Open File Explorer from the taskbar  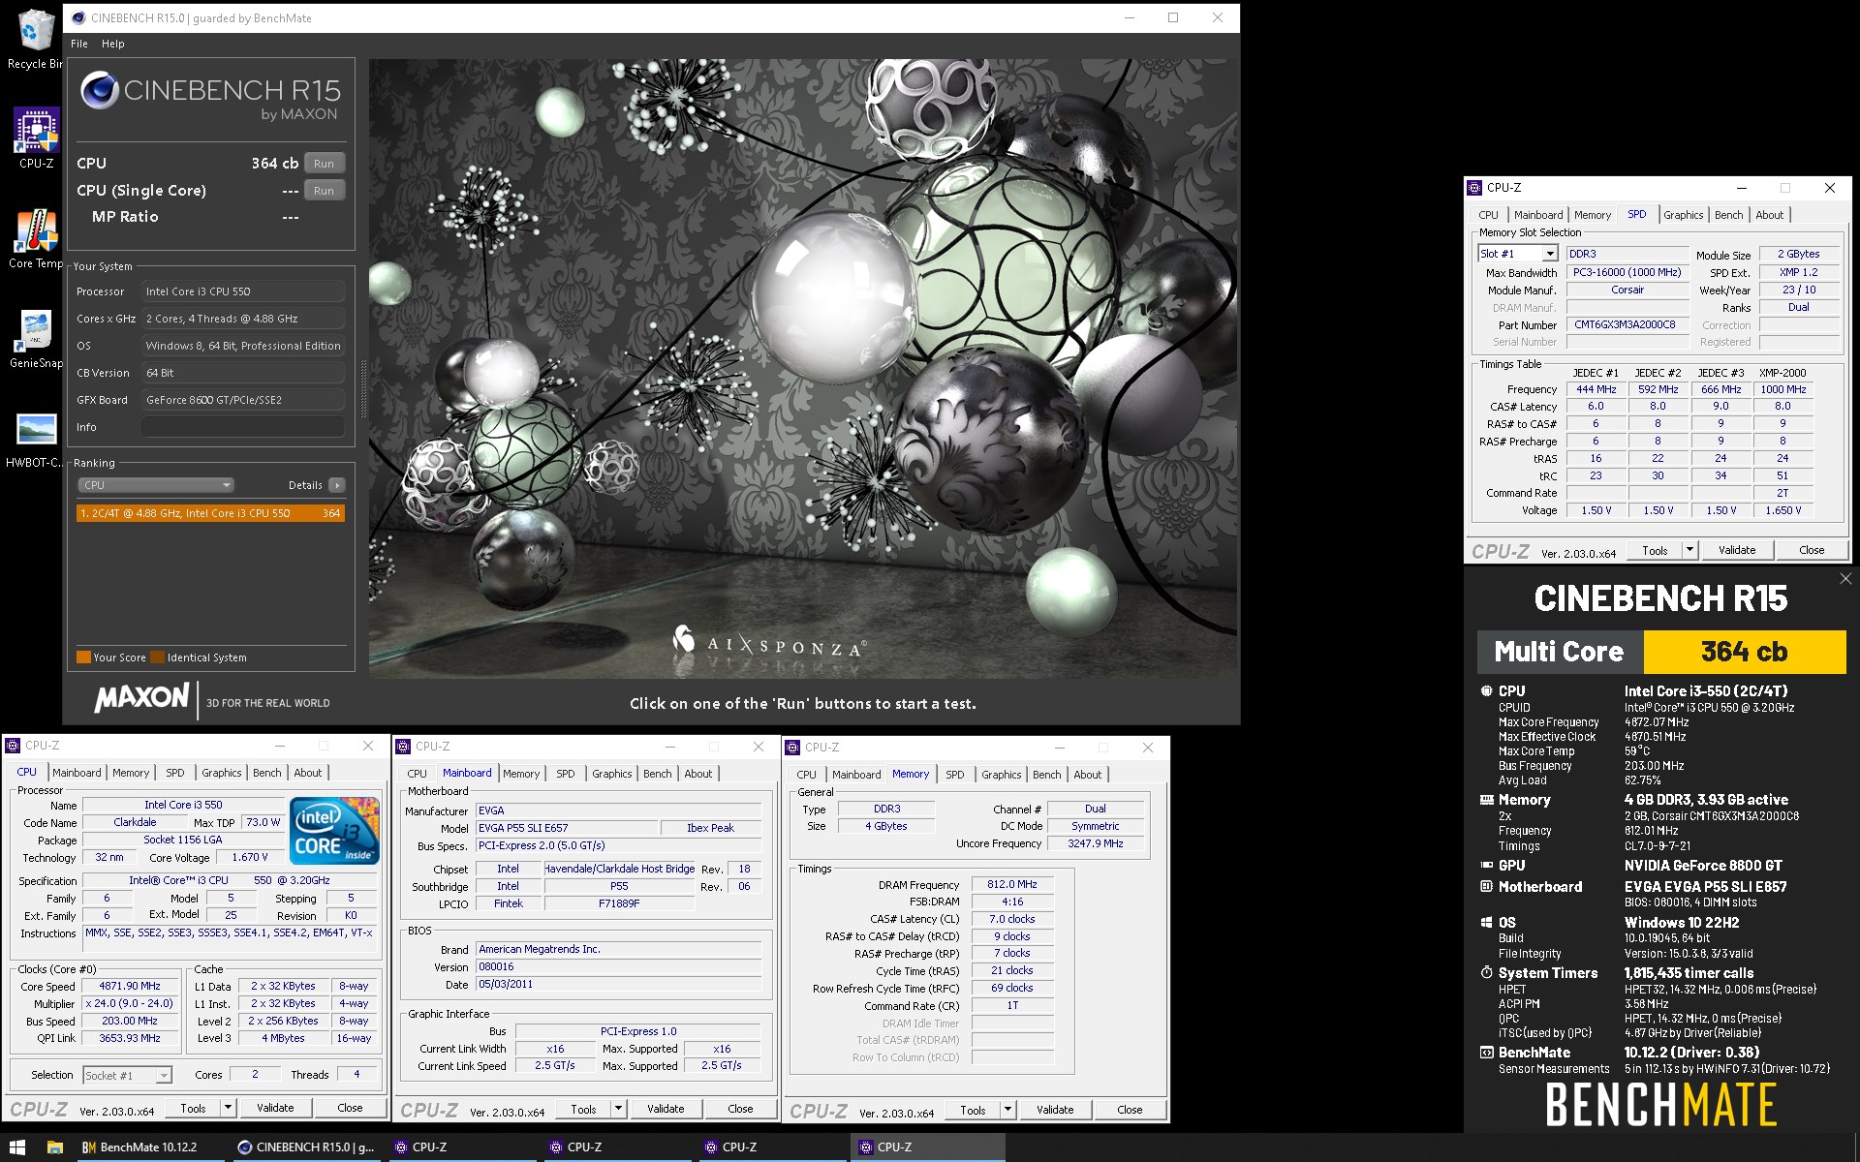coord(55,1147)
